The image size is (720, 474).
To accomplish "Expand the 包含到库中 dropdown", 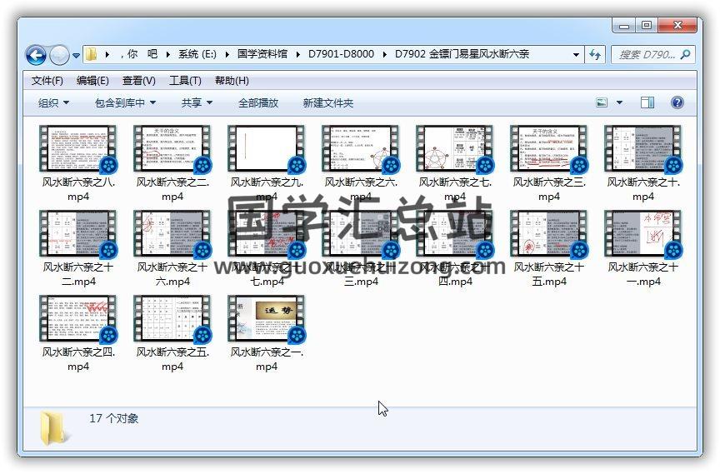I will point(125,102).
